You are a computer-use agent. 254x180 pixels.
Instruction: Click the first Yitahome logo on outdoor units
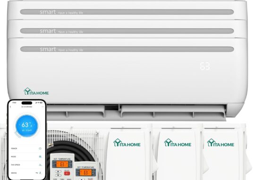click(127, 143)
